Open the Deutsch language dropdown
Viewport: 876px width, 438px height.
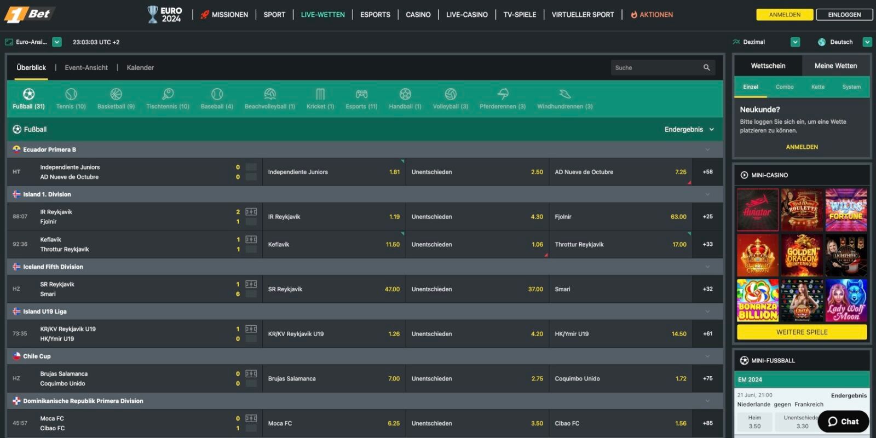click(867, 42)
